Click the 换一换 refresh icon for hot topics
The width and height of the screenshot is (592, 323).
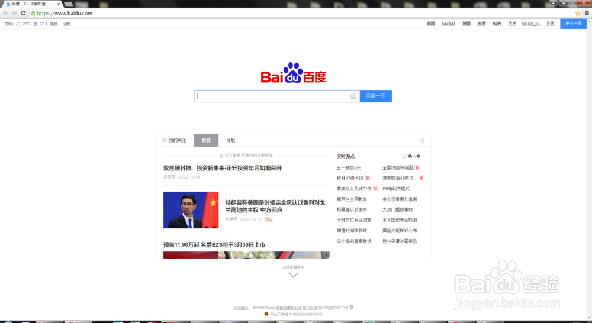(x=404, y=156)
